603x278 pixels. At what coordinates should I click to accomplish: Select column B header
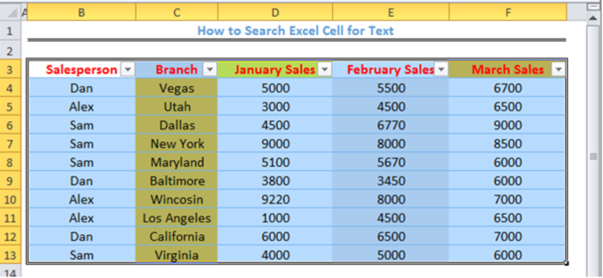click(82, 13)
